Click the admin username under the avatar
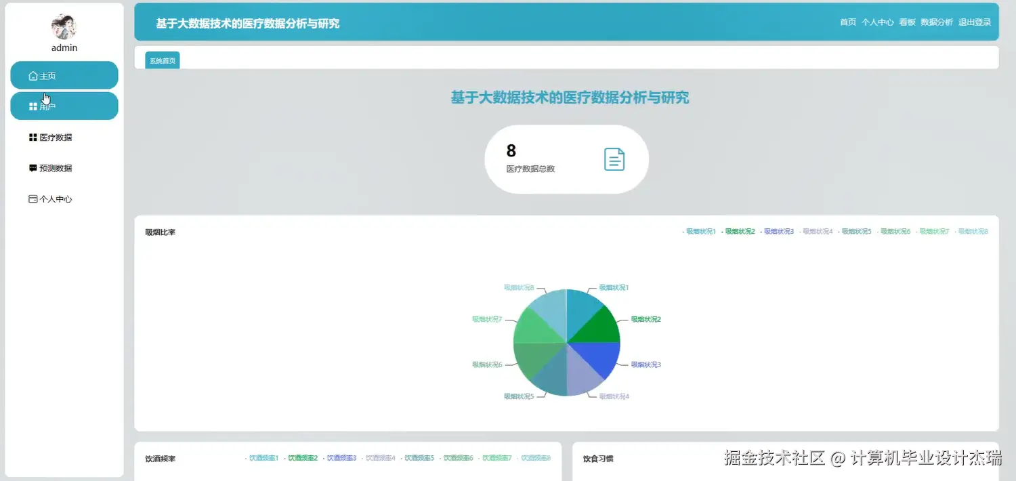 tap(64, 47)
